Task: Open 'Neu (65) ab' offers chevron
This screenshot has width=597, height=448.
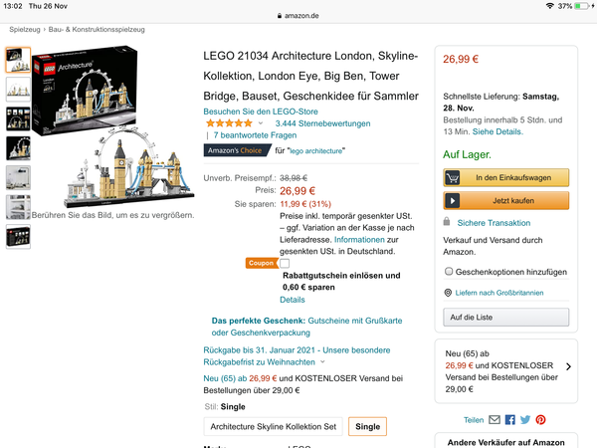Action: (568, 366)
